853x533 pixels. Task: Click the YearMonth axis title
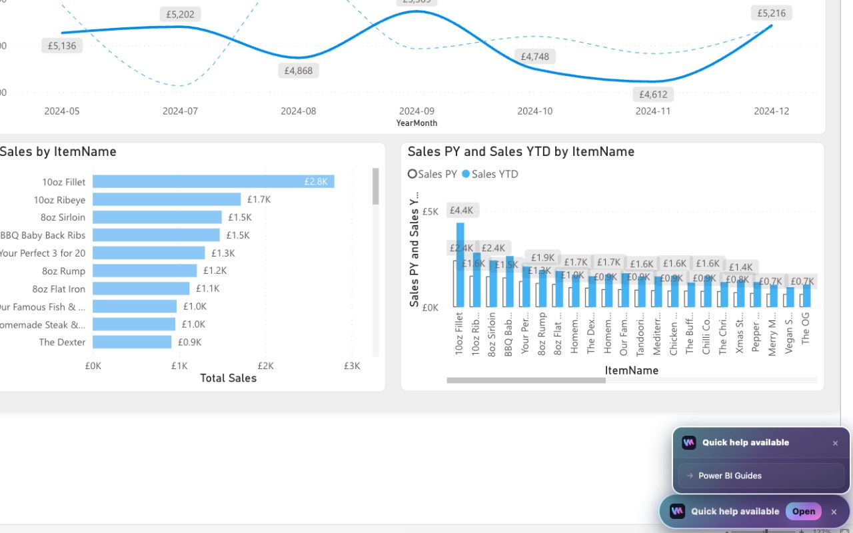[417, 123]
